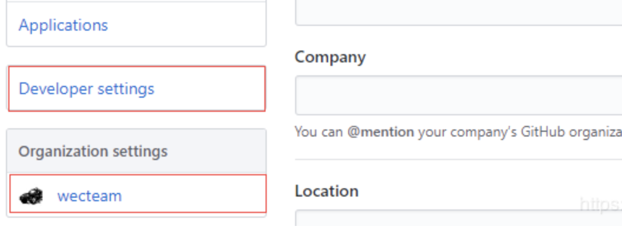This screenshot has width=622, height=233.
Task: Click the "You can" hint text under Company
Action: coord(319,132)
